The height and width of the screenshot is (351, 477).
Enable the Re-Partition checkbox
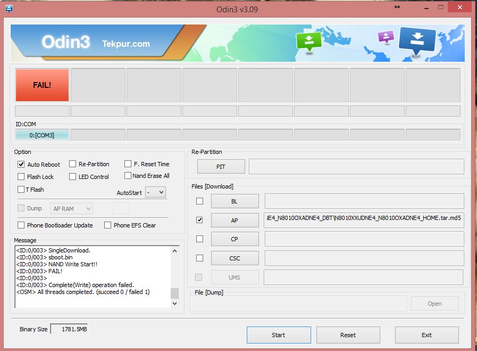[x=72, y=164]
